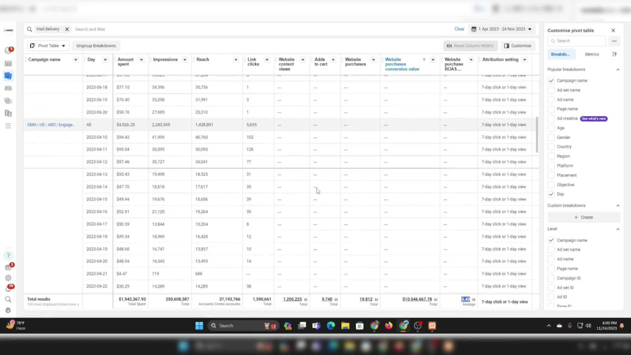Click the bug report icon at sidebar bottom
The image size is (631, 355).
[x=8, y=310]
